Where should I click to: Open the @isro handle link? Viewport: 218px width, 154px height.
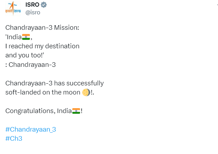(33, 12)
